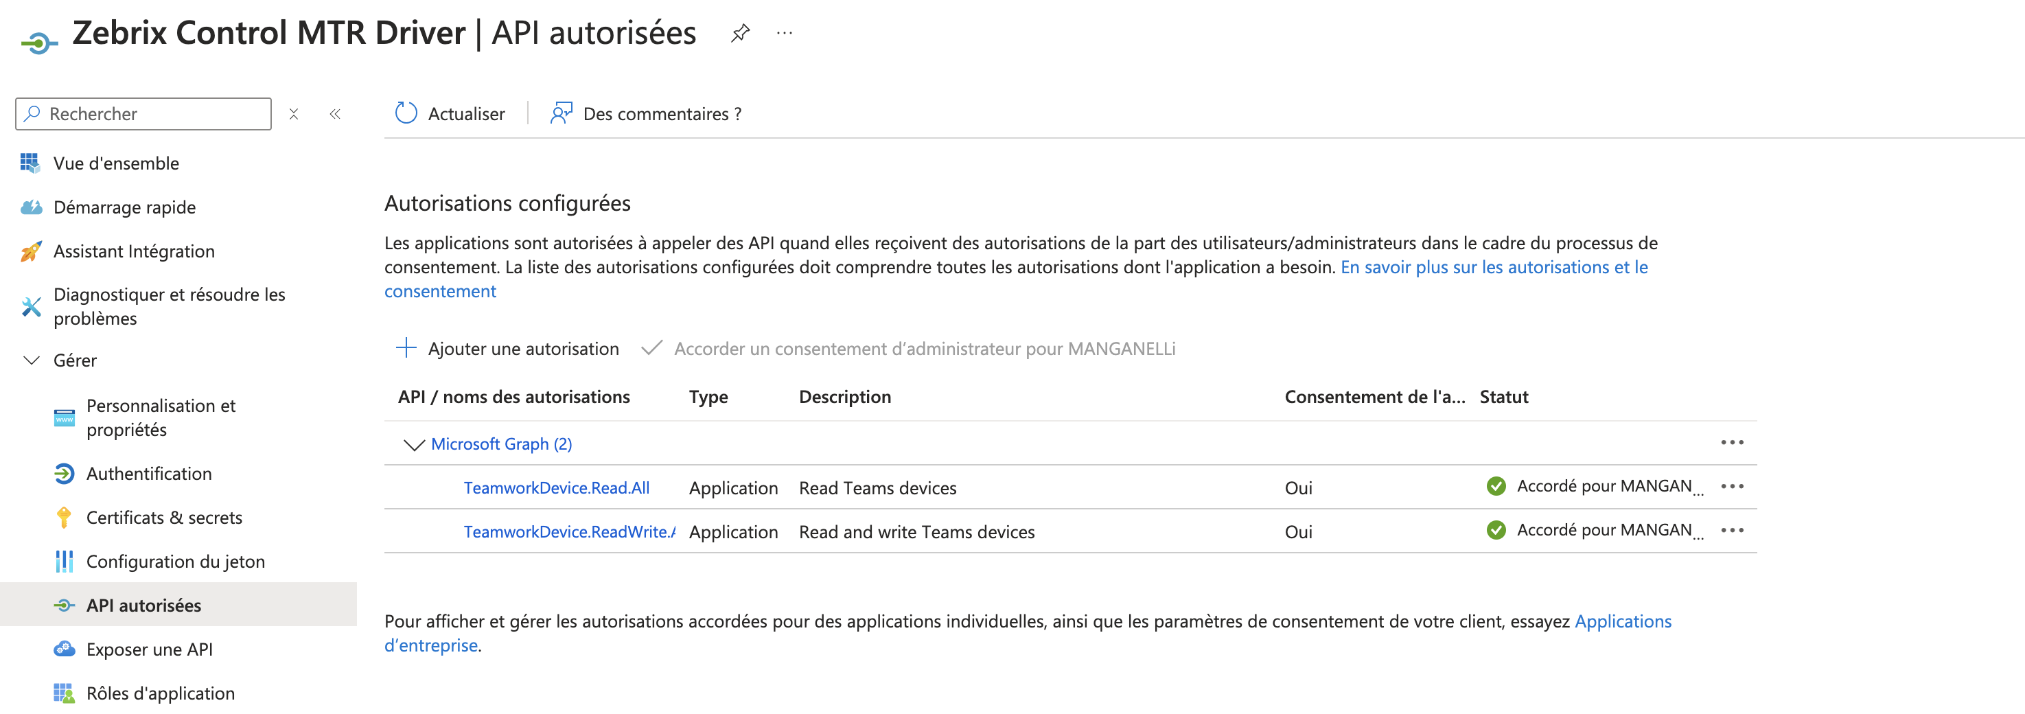Click the Diagnostiquer tools icon
The height and width of the screenshot is (714, 2025).
pyautogui.click(x=31, y=306)
